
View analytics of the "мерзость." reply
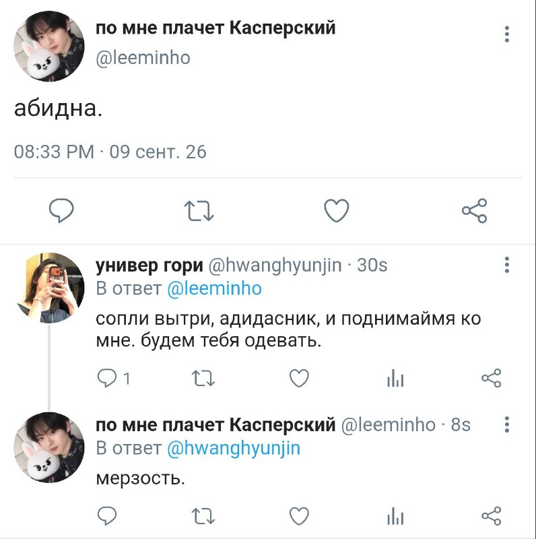pyautogui.click(x=395, y=516)
